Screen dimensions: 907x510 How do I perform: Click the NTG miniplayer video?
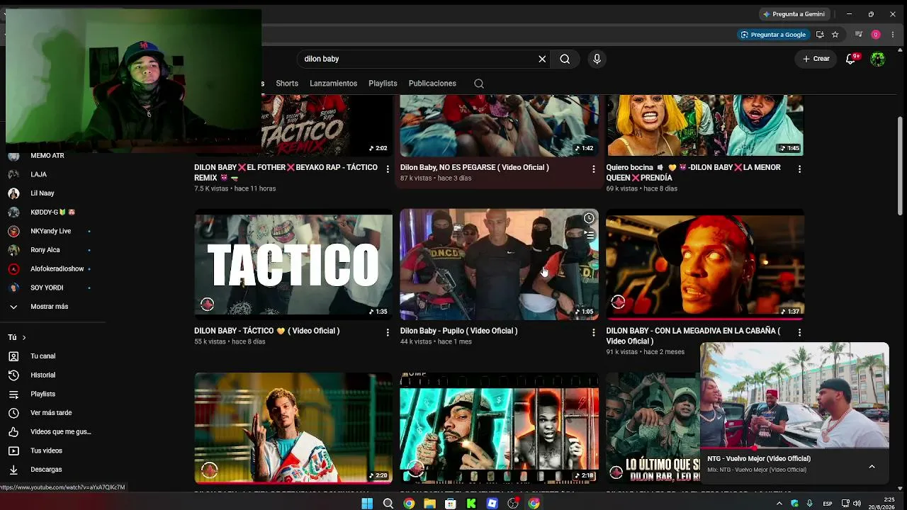coord(794,395)
